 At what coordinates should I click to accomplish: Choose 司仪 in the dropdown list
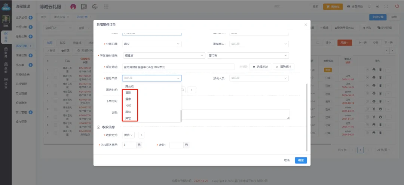pos(128,105)
